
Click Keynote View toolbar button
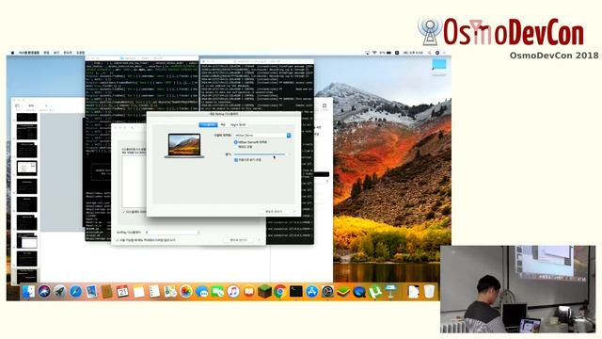17,106
